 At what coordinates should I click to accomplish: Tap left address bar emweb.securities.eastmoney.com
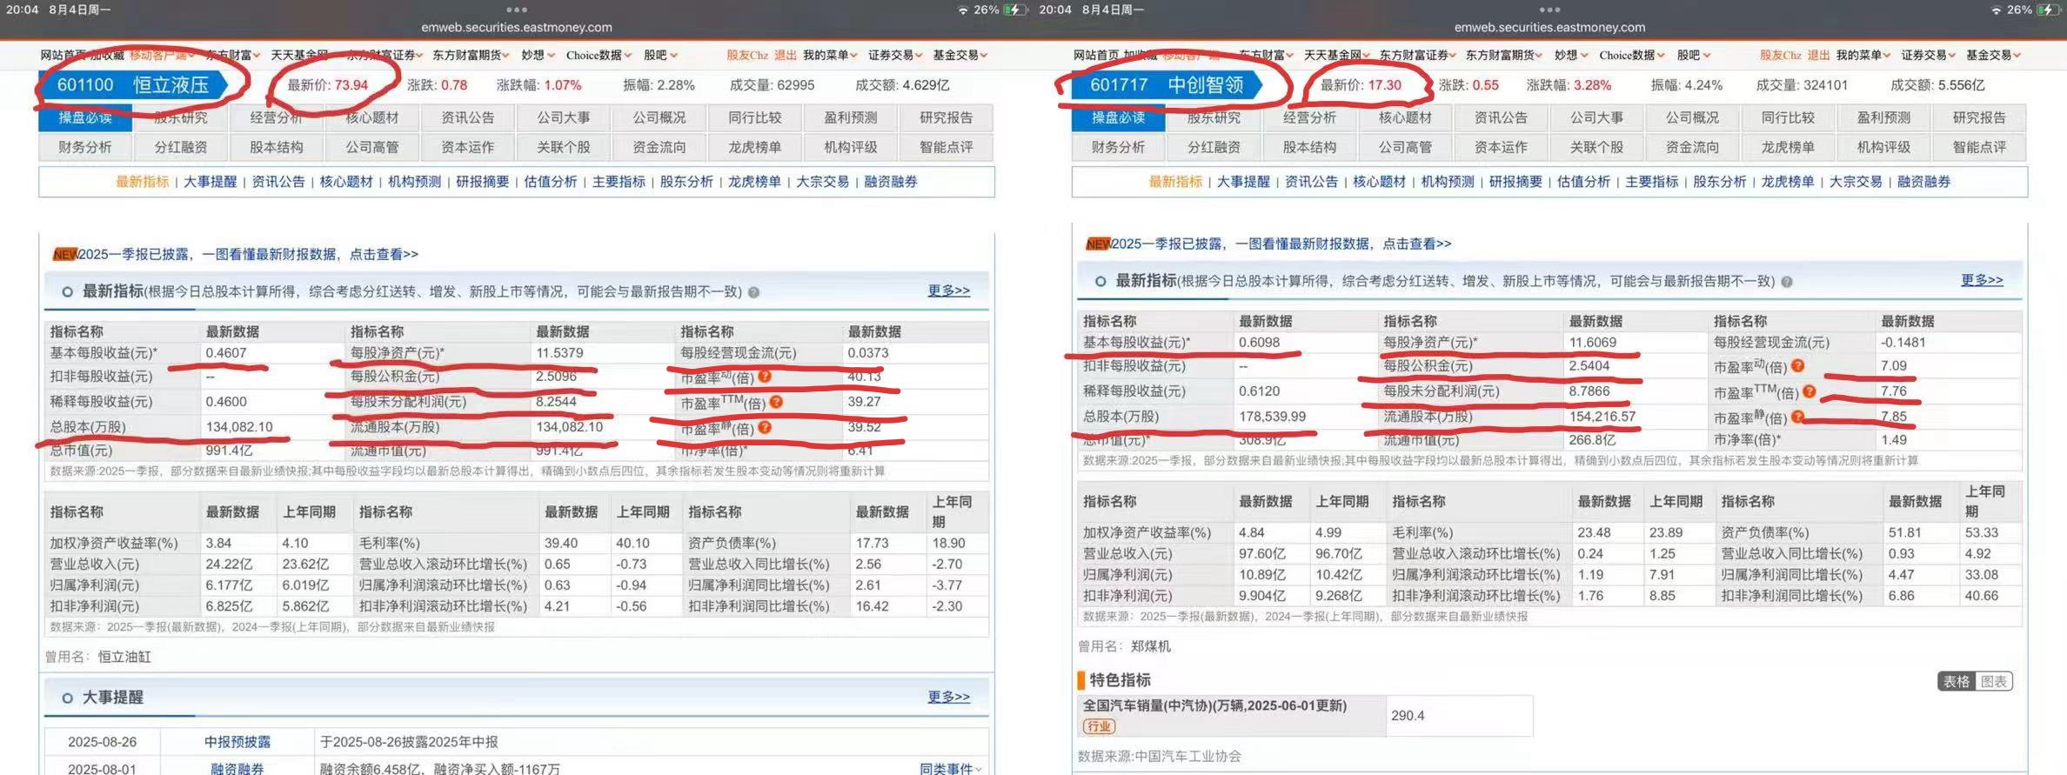(x=517, y=28)
